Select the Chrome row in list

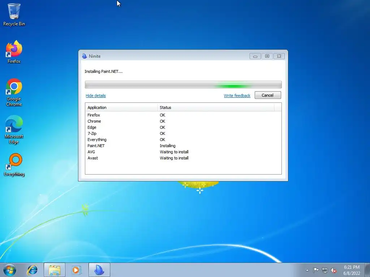coord(183,121)
